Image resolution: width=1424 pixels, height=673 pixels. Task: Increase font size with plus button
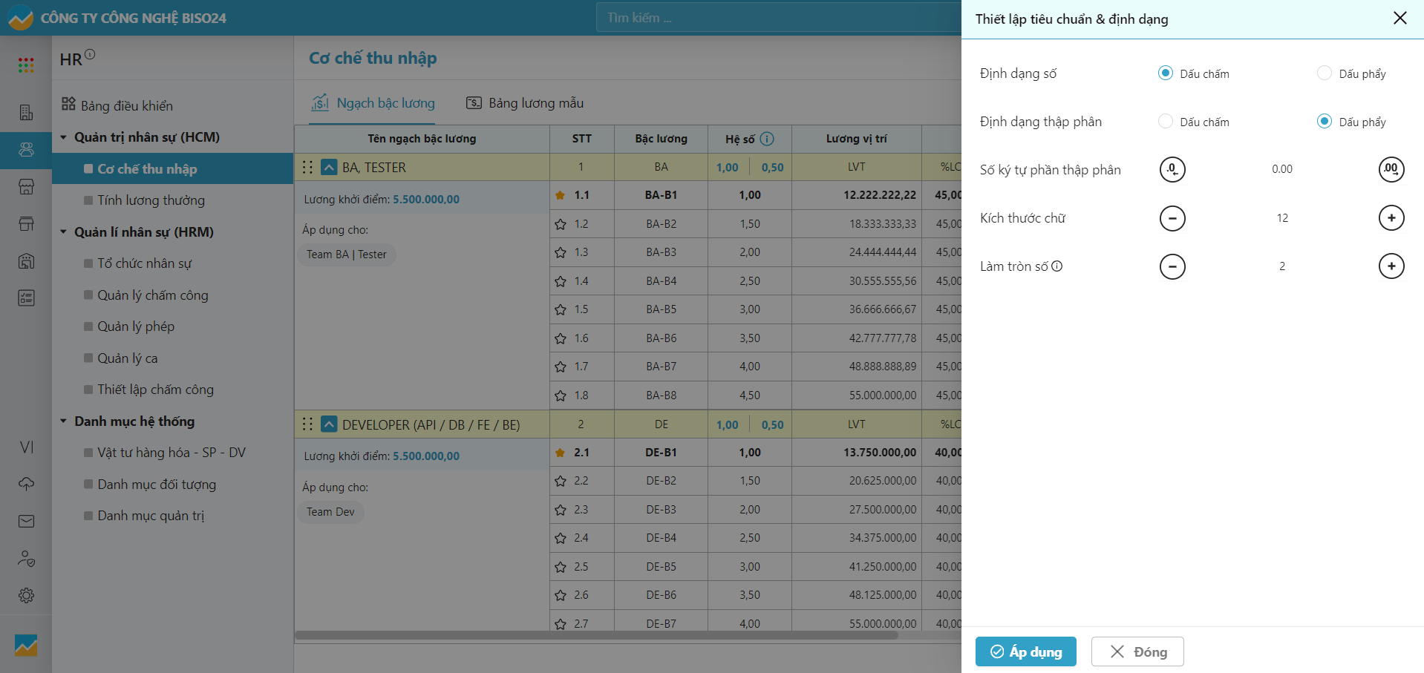coord(1391,218)
